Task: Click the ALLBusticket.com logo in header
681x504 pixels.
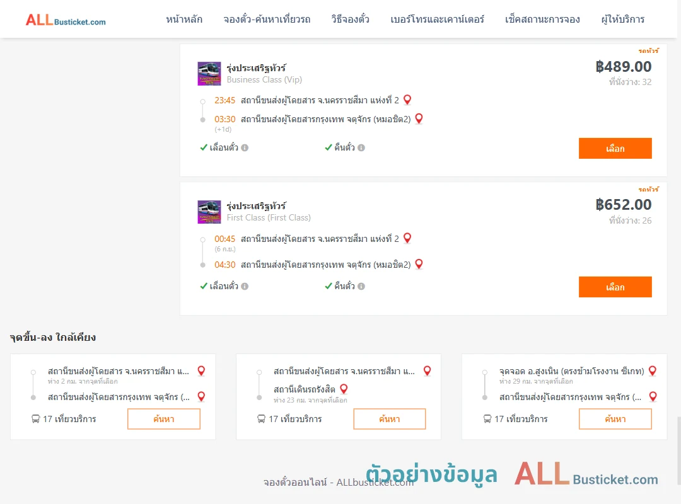Action: [x=66, y=20]
